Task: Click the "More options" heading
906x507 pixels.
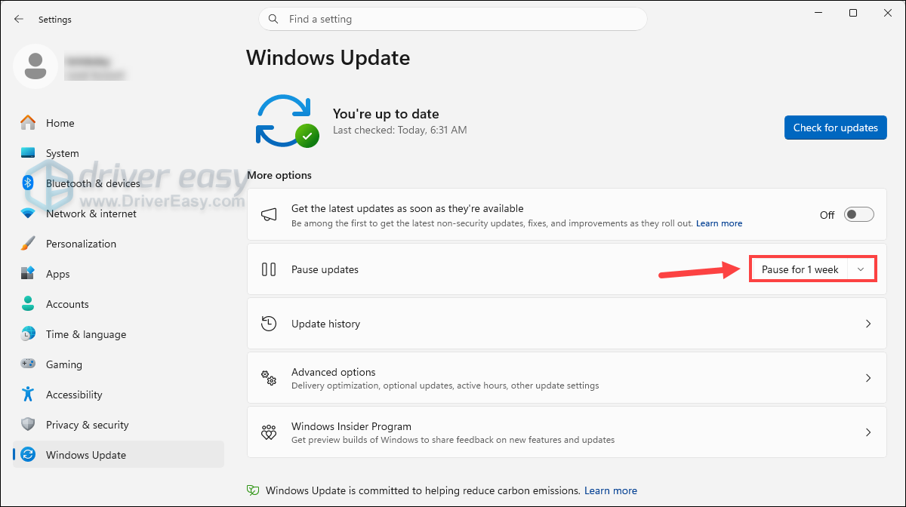Action: pyautogui.click(x=279, y=175)
